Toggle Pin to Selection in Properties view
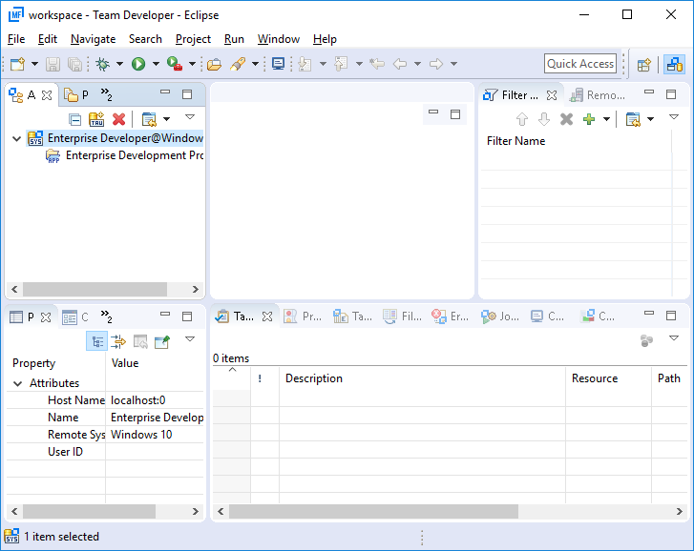 [x=162, y=341]
